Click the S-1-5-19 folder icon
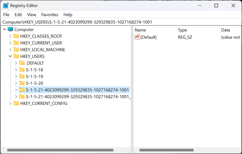The image size is (242, 154). (22, 76)
